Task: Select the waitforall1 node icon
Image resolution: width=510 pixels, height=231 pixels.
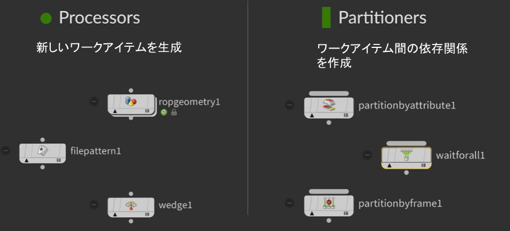Action: pos(406,155)
